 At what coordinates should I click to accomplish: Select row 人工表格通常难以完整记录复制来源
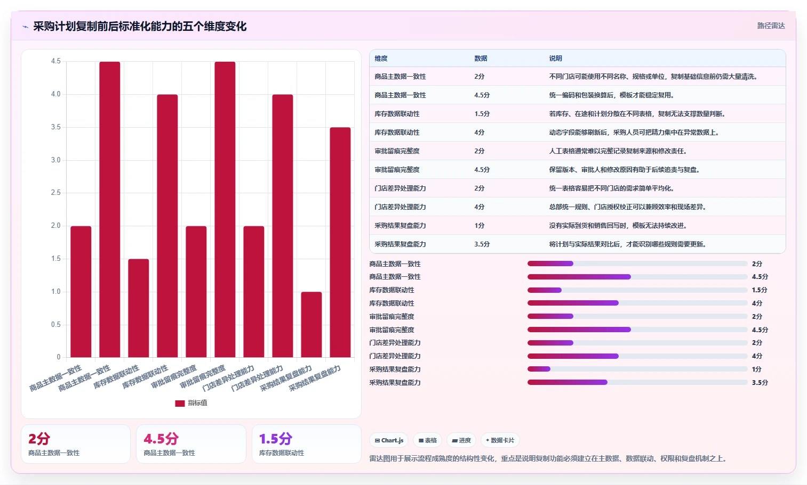coord(577,151)
